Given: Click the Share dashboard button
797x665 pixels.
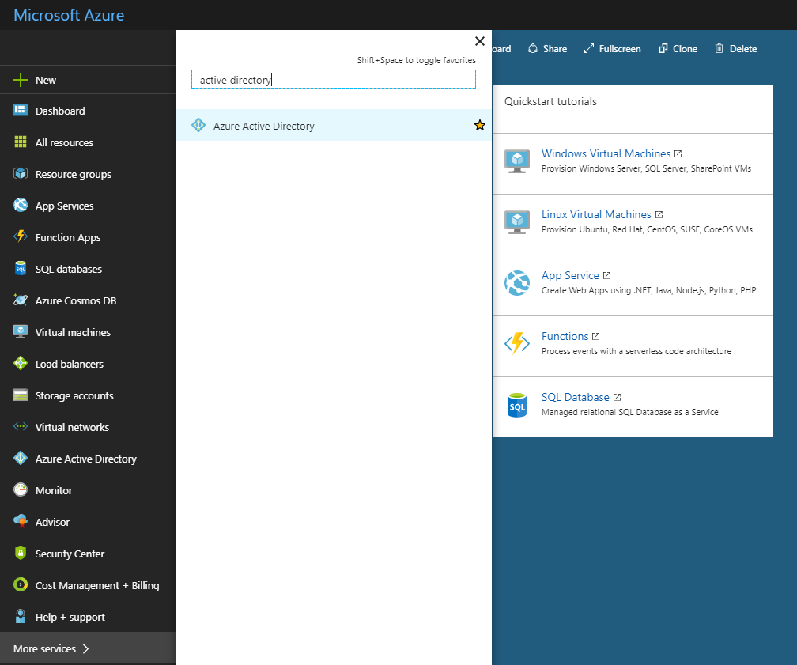Looking at the screenshot, I should tap(547, 49).
